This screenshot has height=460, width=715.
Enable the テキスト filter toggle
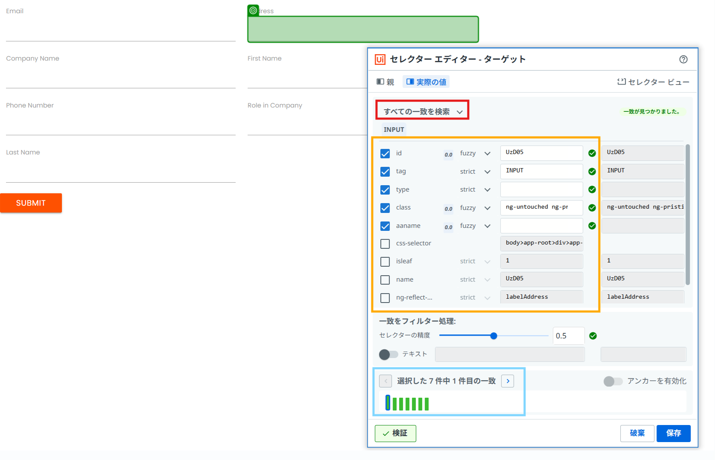388,354
